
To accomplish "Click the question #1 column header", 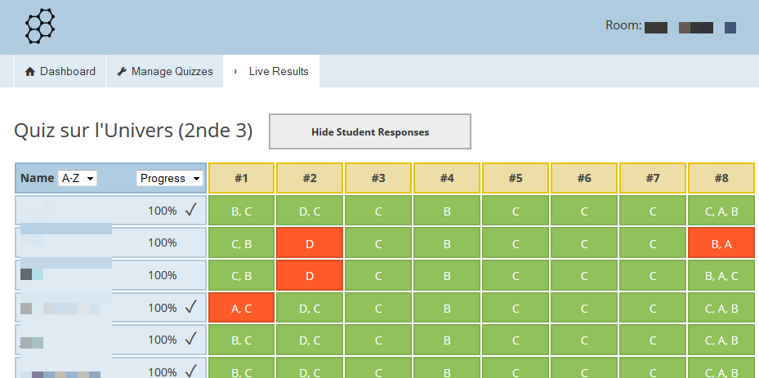I will (241, 178).
